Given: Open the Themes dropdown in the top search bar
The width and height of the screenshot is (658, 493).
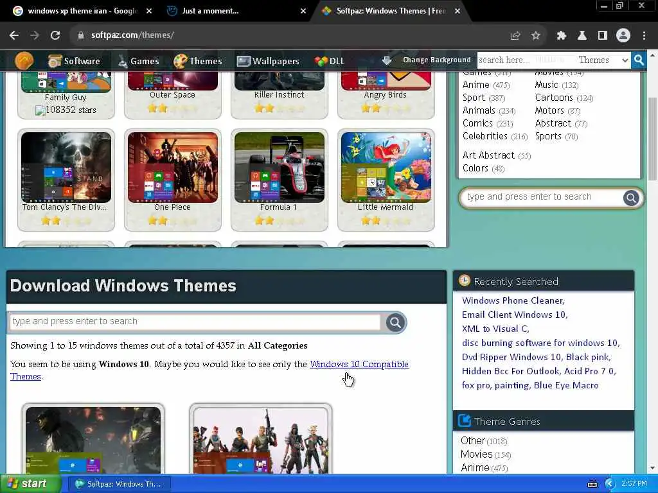Looking at the screenshot, I should click(x=603, y=60).
